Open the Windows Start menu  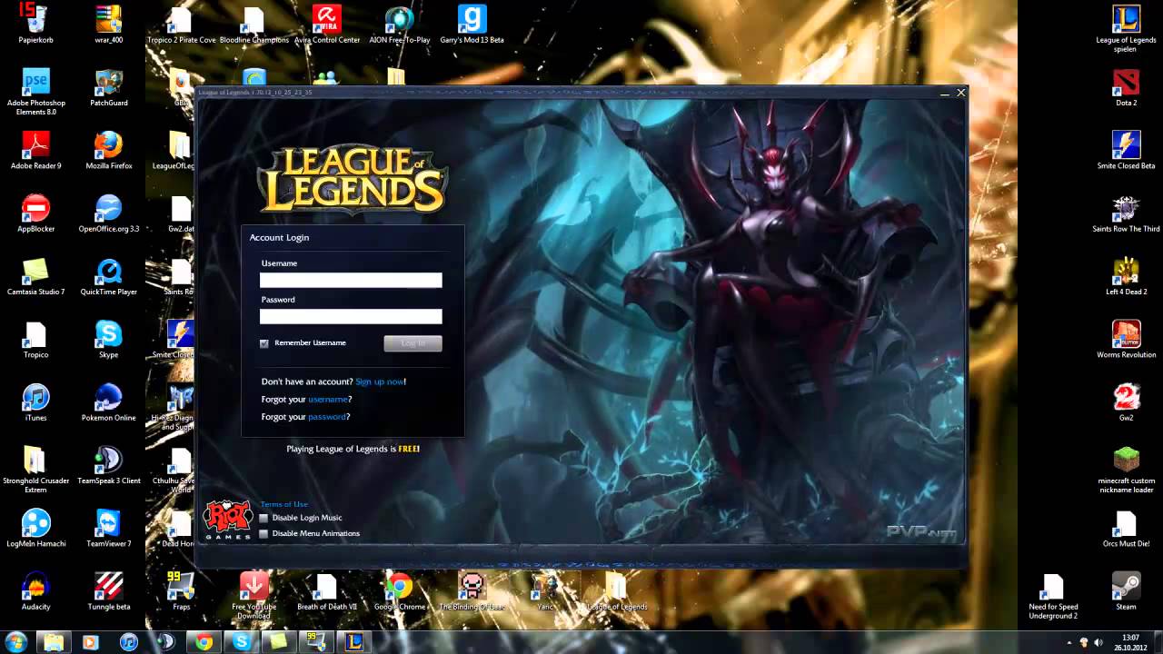[x=17, y=642]
